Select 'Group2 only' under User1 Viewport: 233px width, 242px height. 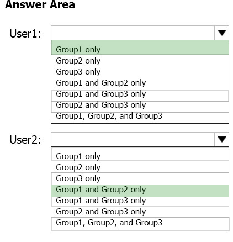(x=140, y=61)
